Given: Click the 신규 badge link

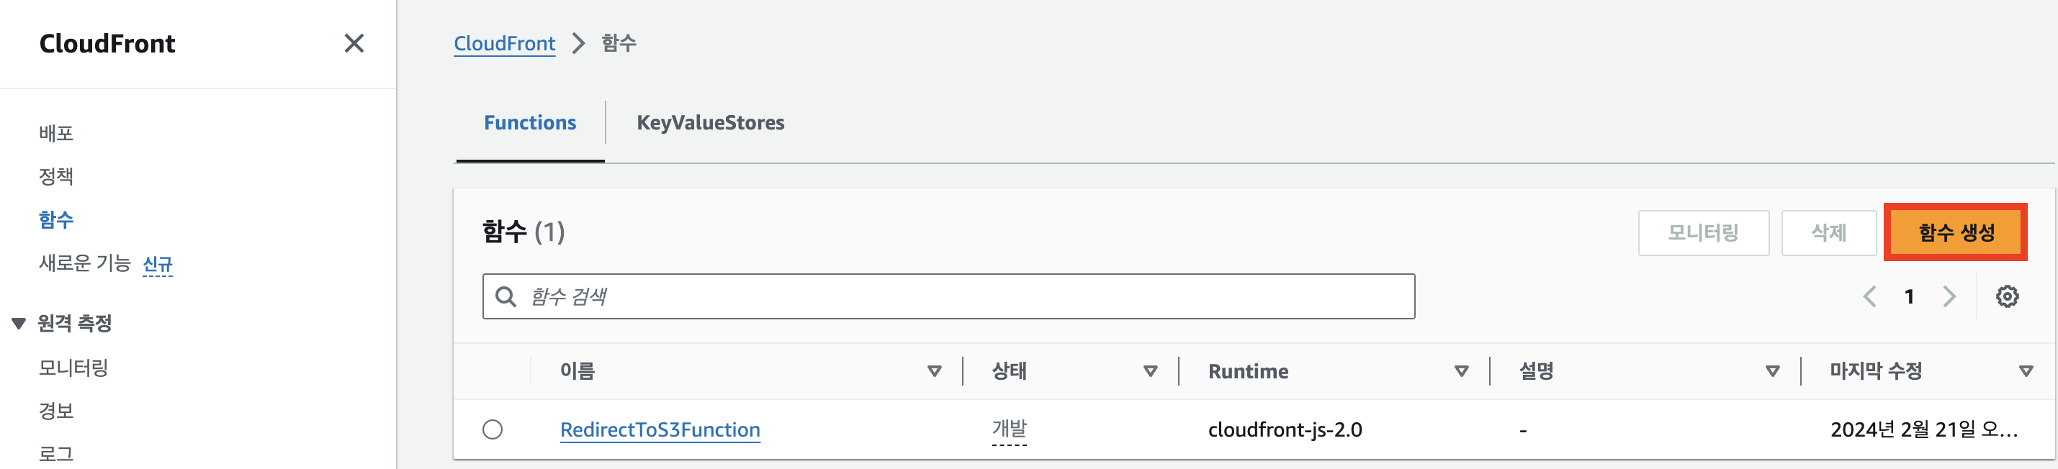Looking at the screenshot, I should click(x=158, y=264).
